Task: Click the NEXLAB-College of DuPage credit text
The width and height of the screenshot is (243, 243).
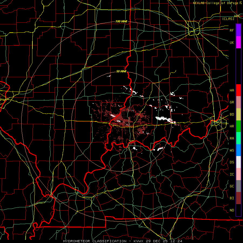Action: pos(217,3)
